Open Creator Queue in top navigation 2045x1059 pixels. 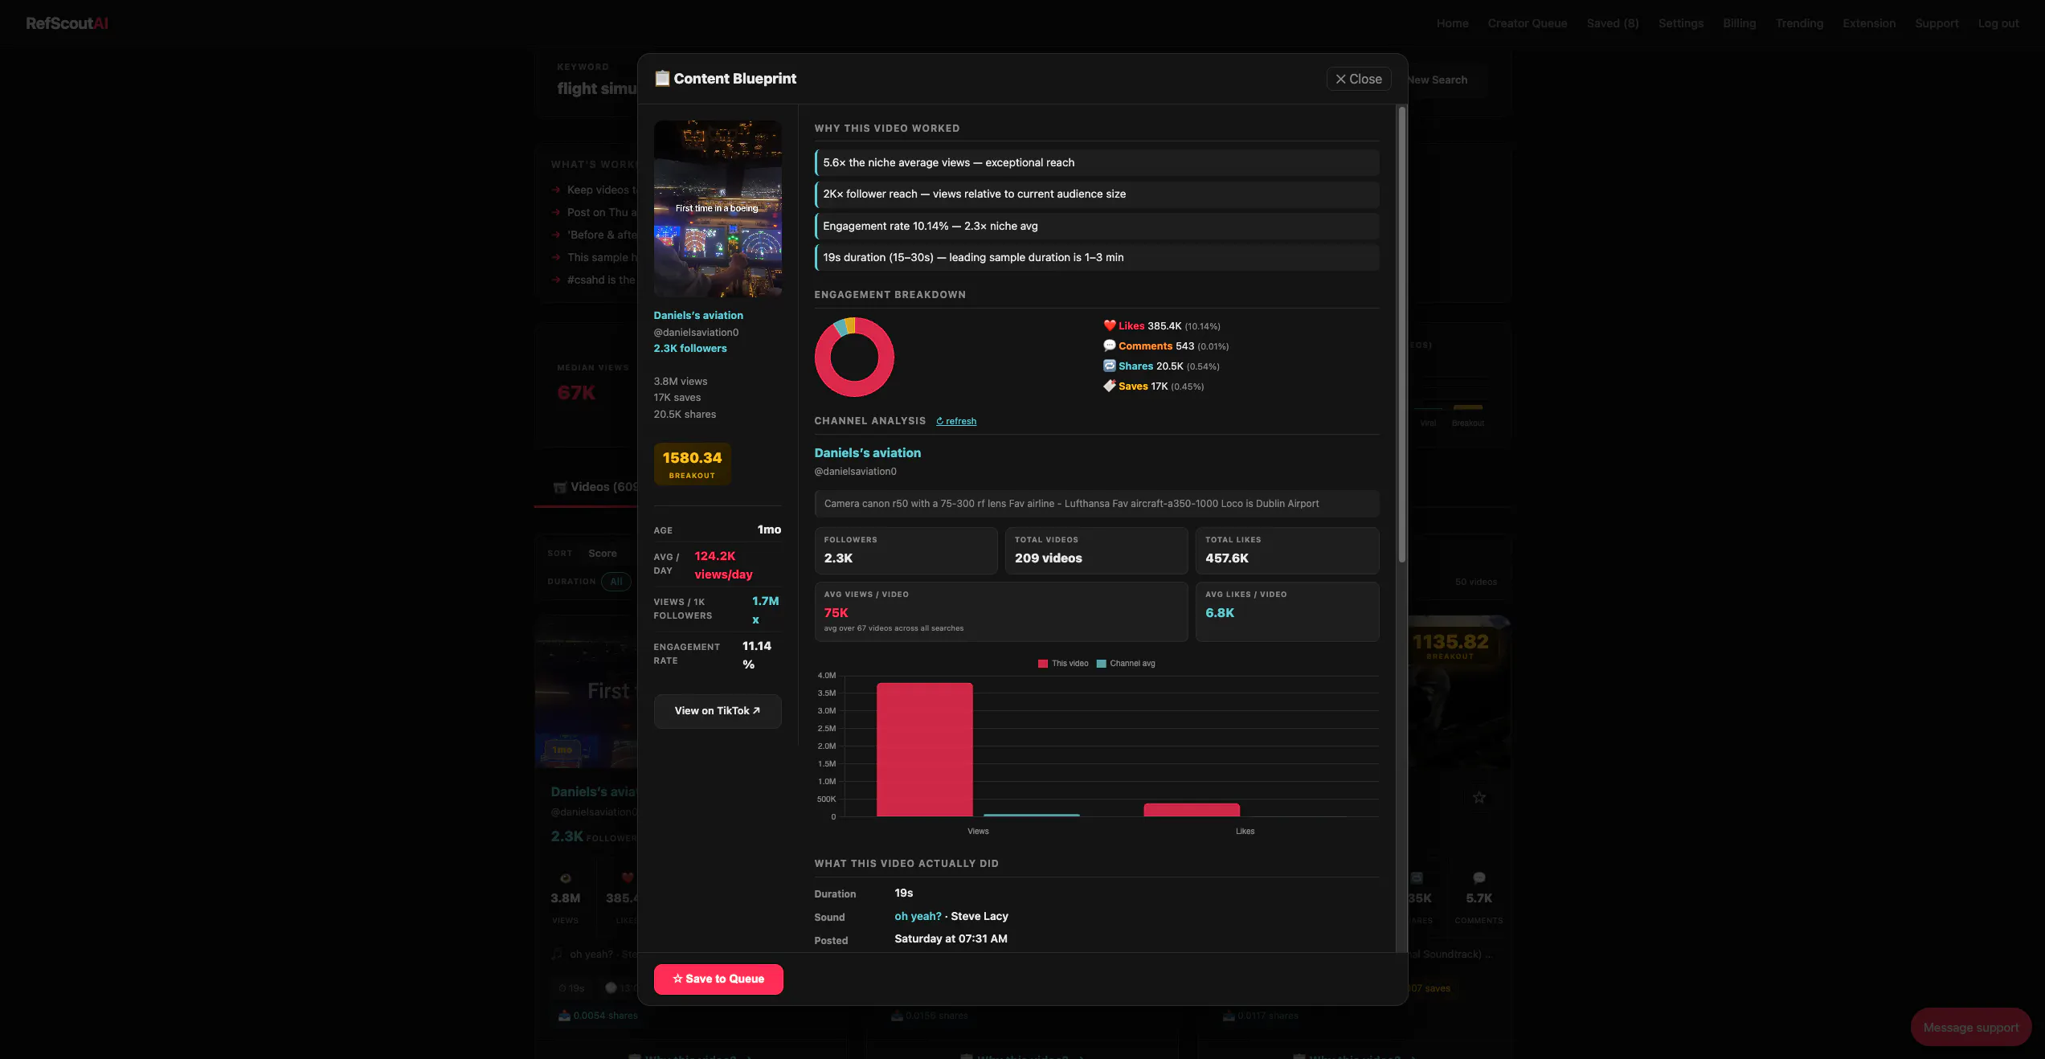tap(1528, 23)
